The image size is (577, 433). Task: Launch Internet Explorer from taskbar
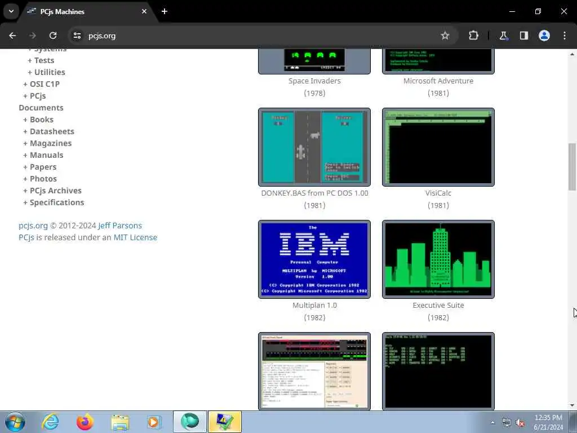50,422
